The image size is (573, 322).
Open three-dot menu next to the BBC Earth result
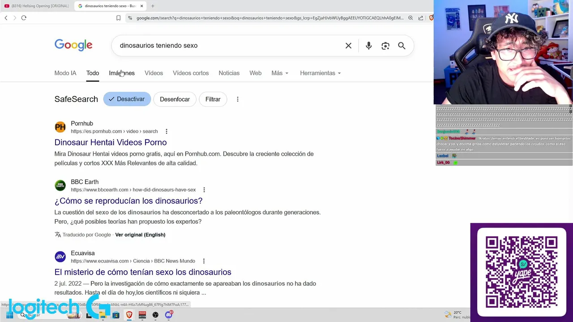pyautogui.click(x=204, y=190)
